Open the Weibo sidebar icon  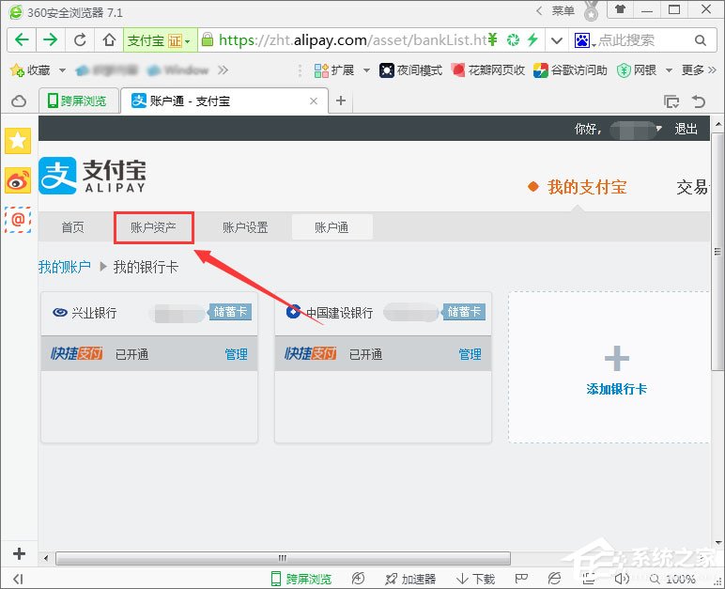[18, 180]
